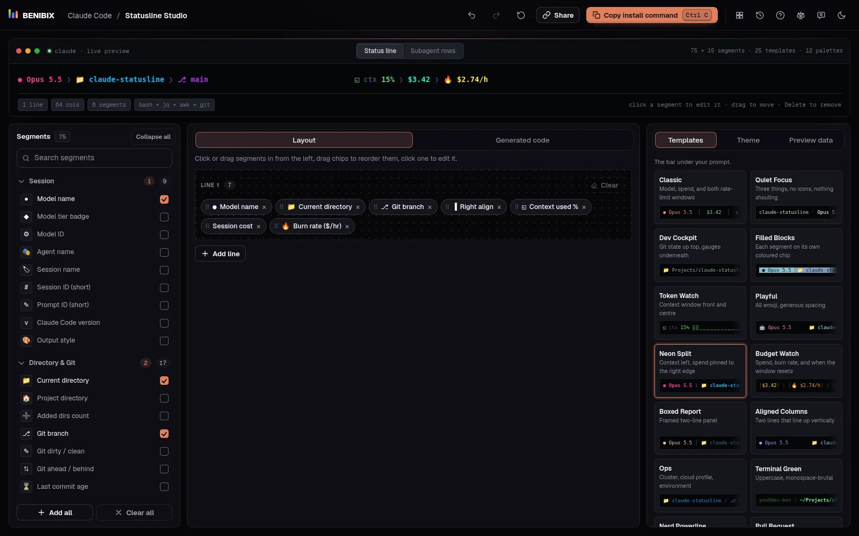Click the BENIBIX logo

tap(32, 15)
